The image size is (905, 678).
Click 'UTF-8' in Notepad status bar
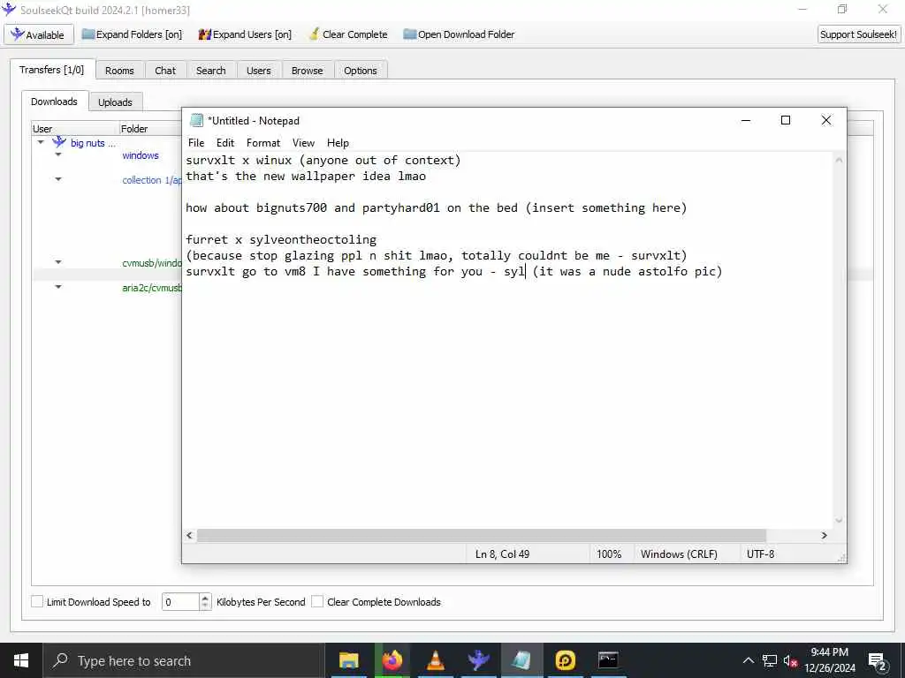[760, 554]
